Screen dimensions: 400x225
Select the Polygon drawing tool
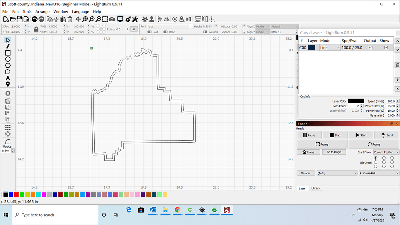(7, 65)
